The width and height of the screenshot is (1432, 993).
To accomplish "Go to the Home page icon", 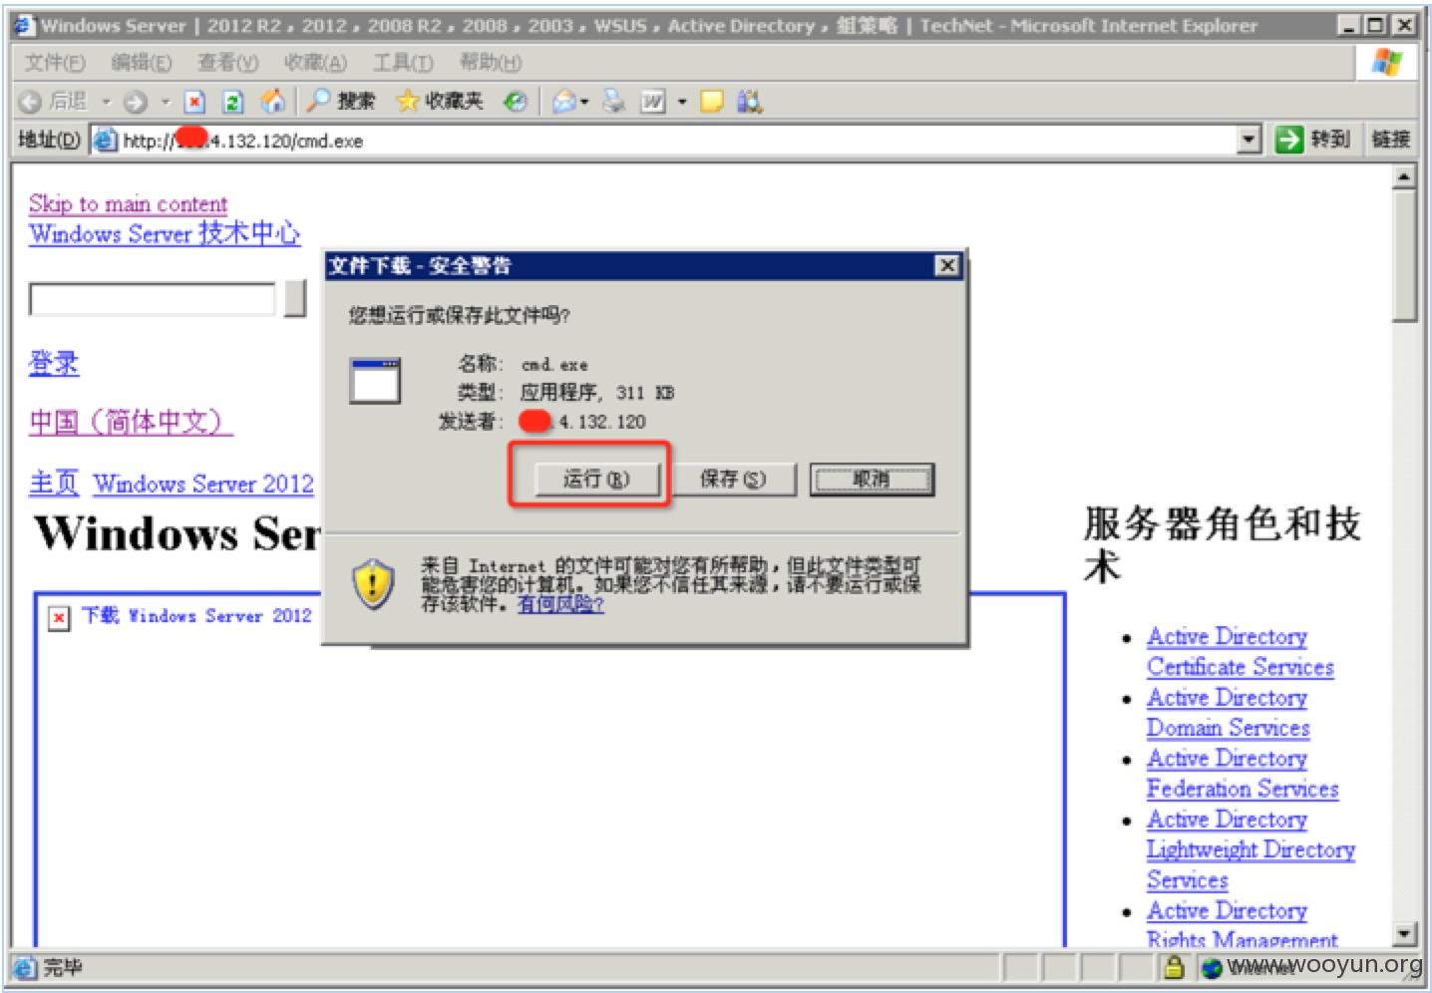I will click(x=272, y=101).
